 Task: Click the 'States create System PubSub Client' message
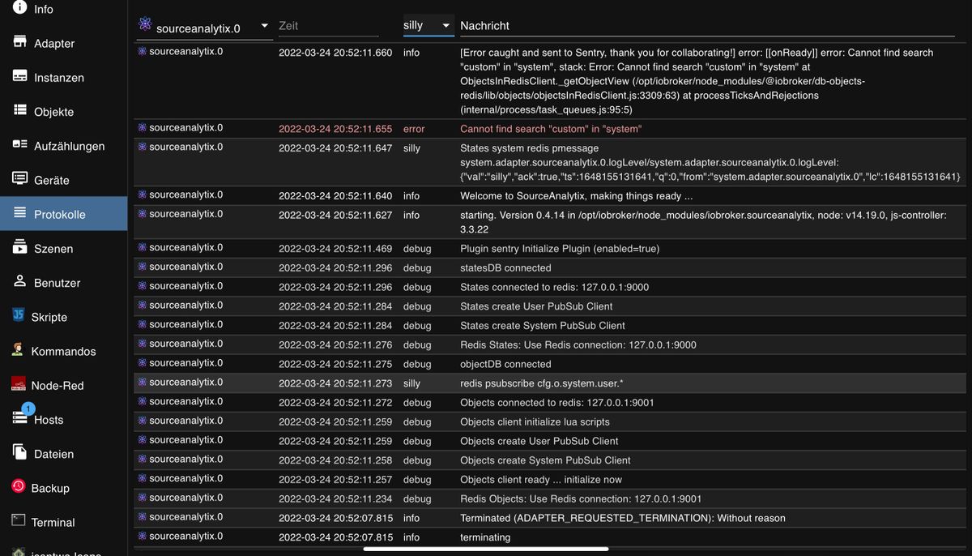(543, 326)
